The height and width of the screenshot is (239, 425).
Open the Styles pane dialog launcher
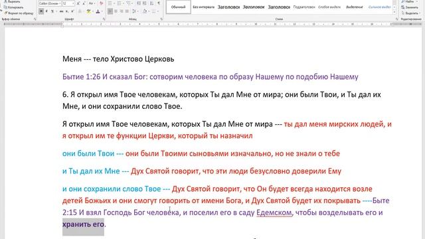click(x=396, y=19)
